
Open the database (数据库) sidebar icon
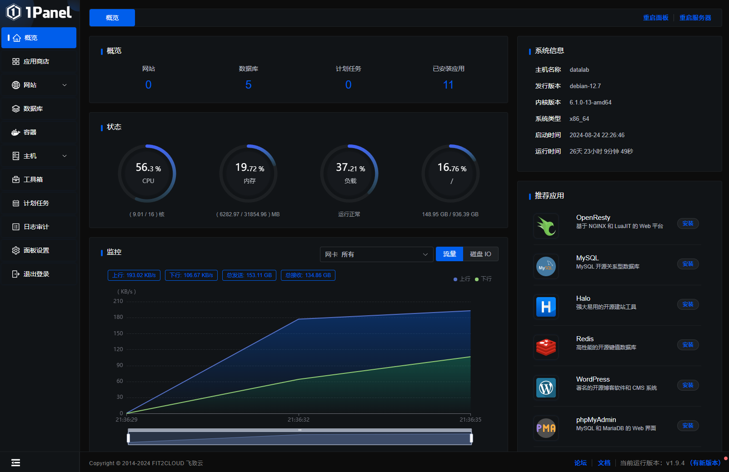tap(16, 109)
